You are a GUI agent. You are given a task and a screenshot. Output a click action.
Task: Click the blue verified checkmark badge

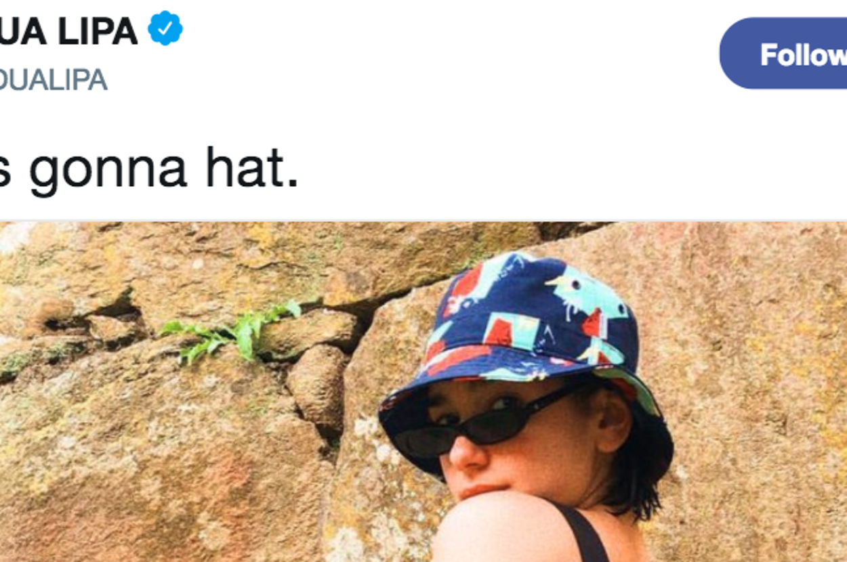165,30
